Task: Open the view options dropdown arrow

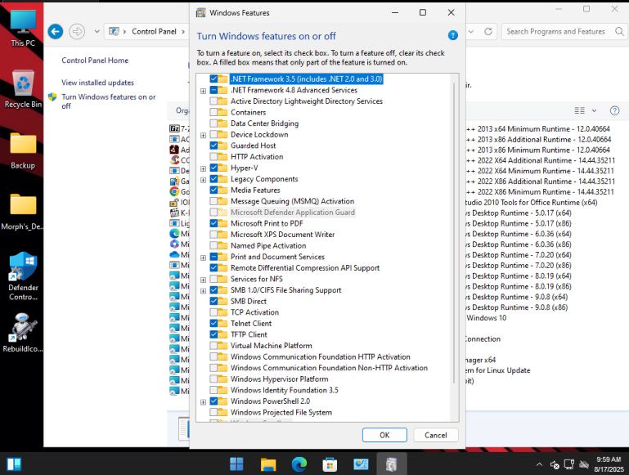Action: [x=594, y=110]
